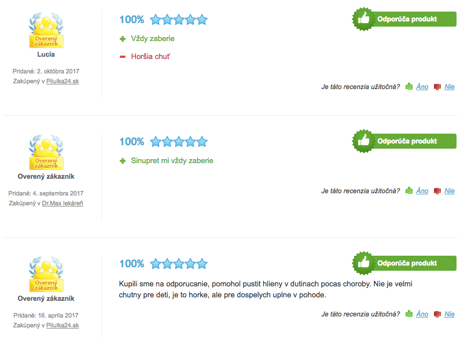460x339 pixels.
Task: Vote Nie on the Sinupret review
Action: pyautogui.click(x=450, y=190)
